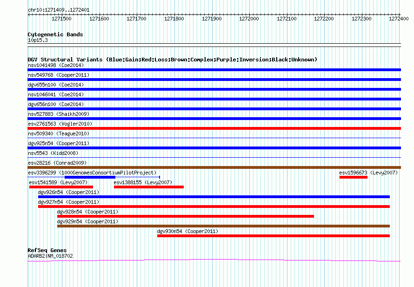
Task: Click the dgv925n54 (Cooper2011) label
Action: (59, 143)
